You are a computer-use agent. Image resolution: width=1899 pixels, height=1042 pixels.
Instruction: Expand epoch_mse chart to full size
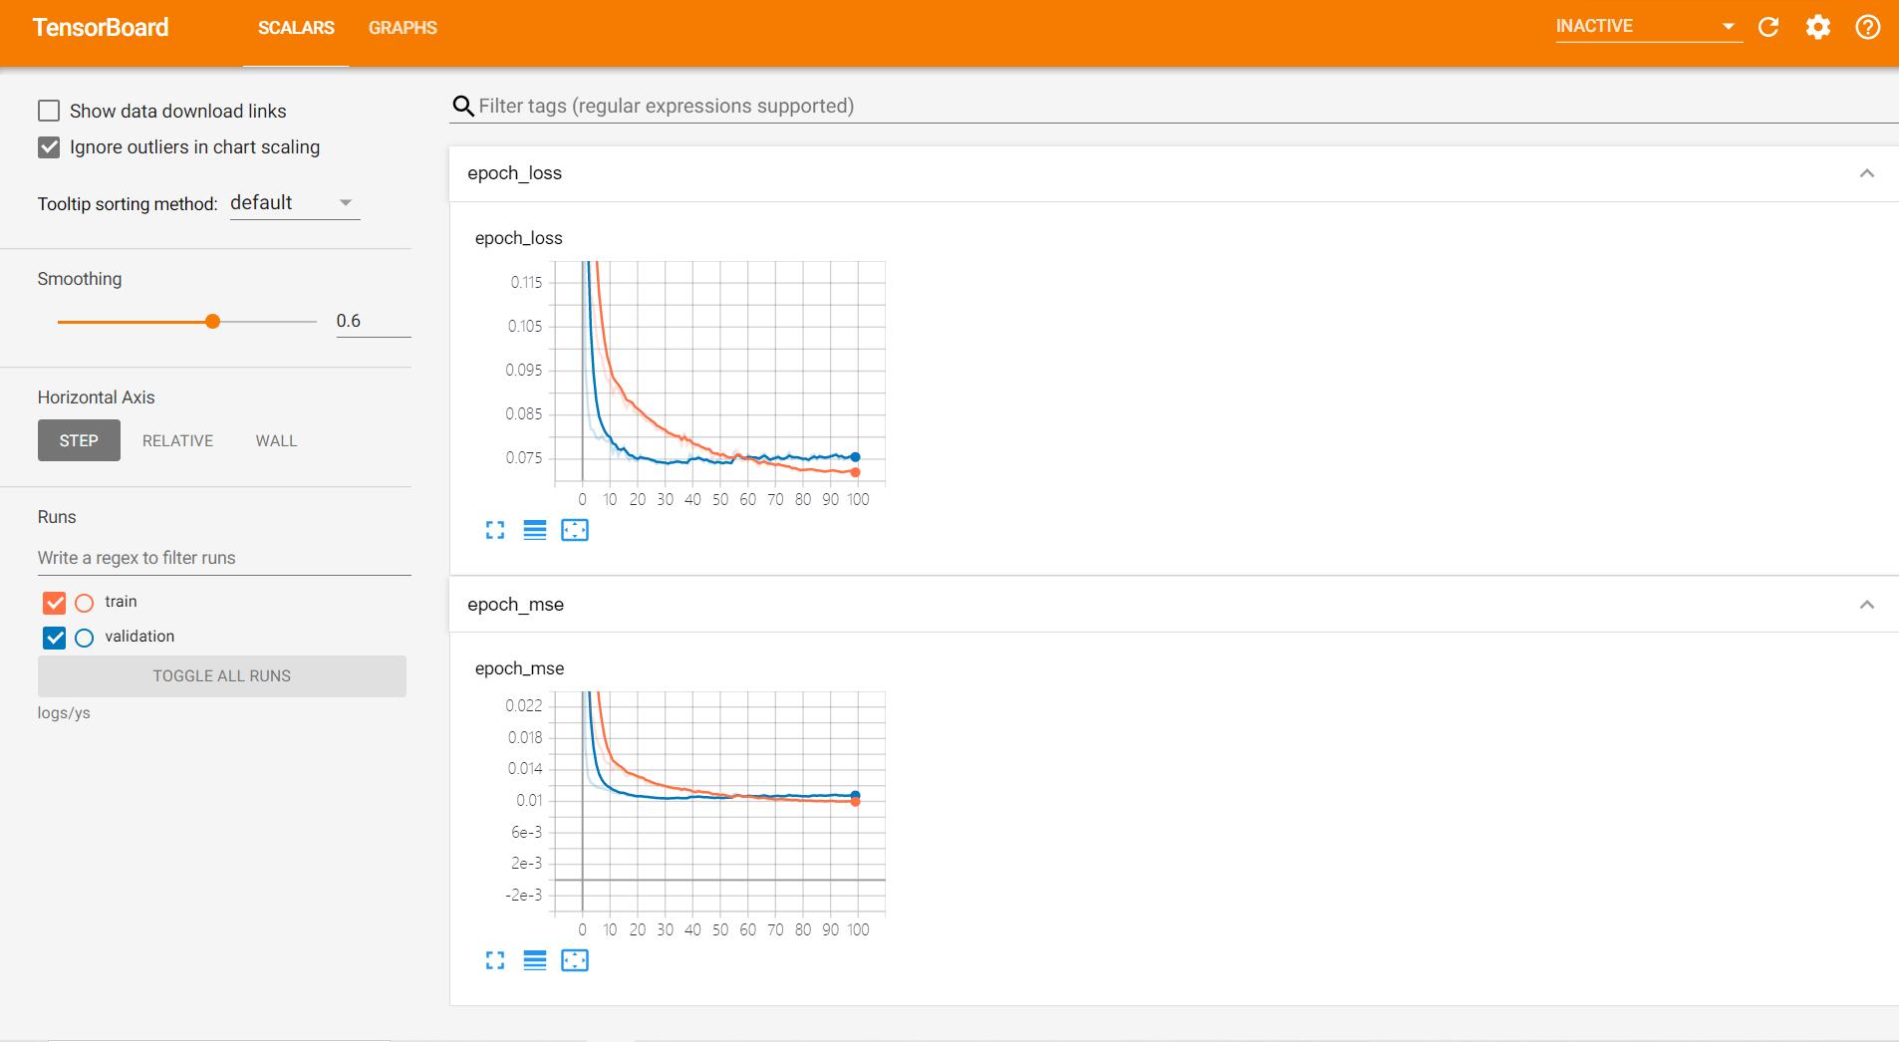click(x=495, y=960)
